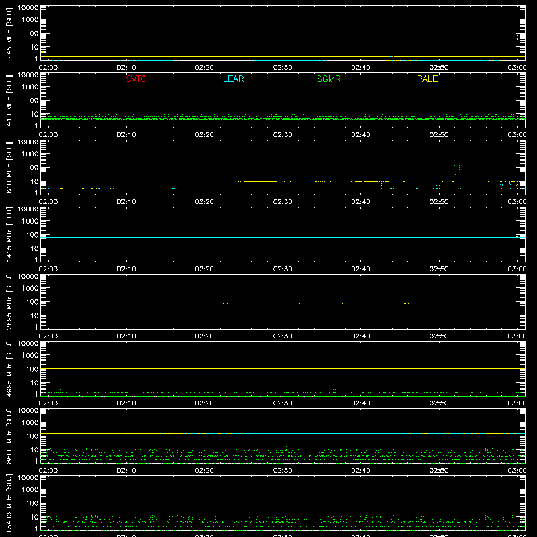Viewport: 537px width, 537px height.
Task: Select the 410 MHz [SFU] axis title
Action: (9, 101)
